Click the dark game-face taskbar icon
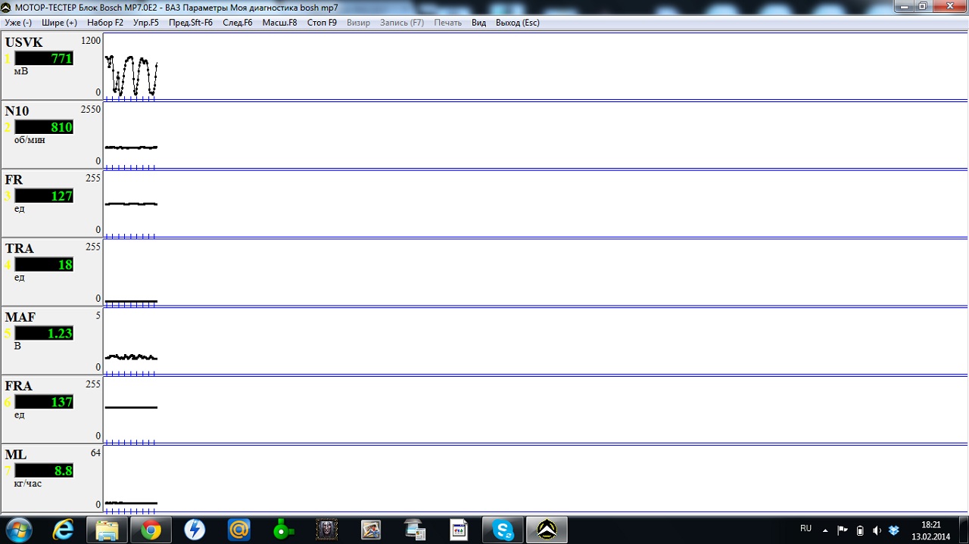The image size is (969, 544). point(326,530)
